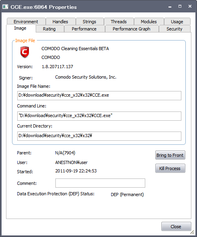Show the Performance Graph tab
The height and width of the screenshot is (237, 197).
pyautogui.click(x=132, y=29)
